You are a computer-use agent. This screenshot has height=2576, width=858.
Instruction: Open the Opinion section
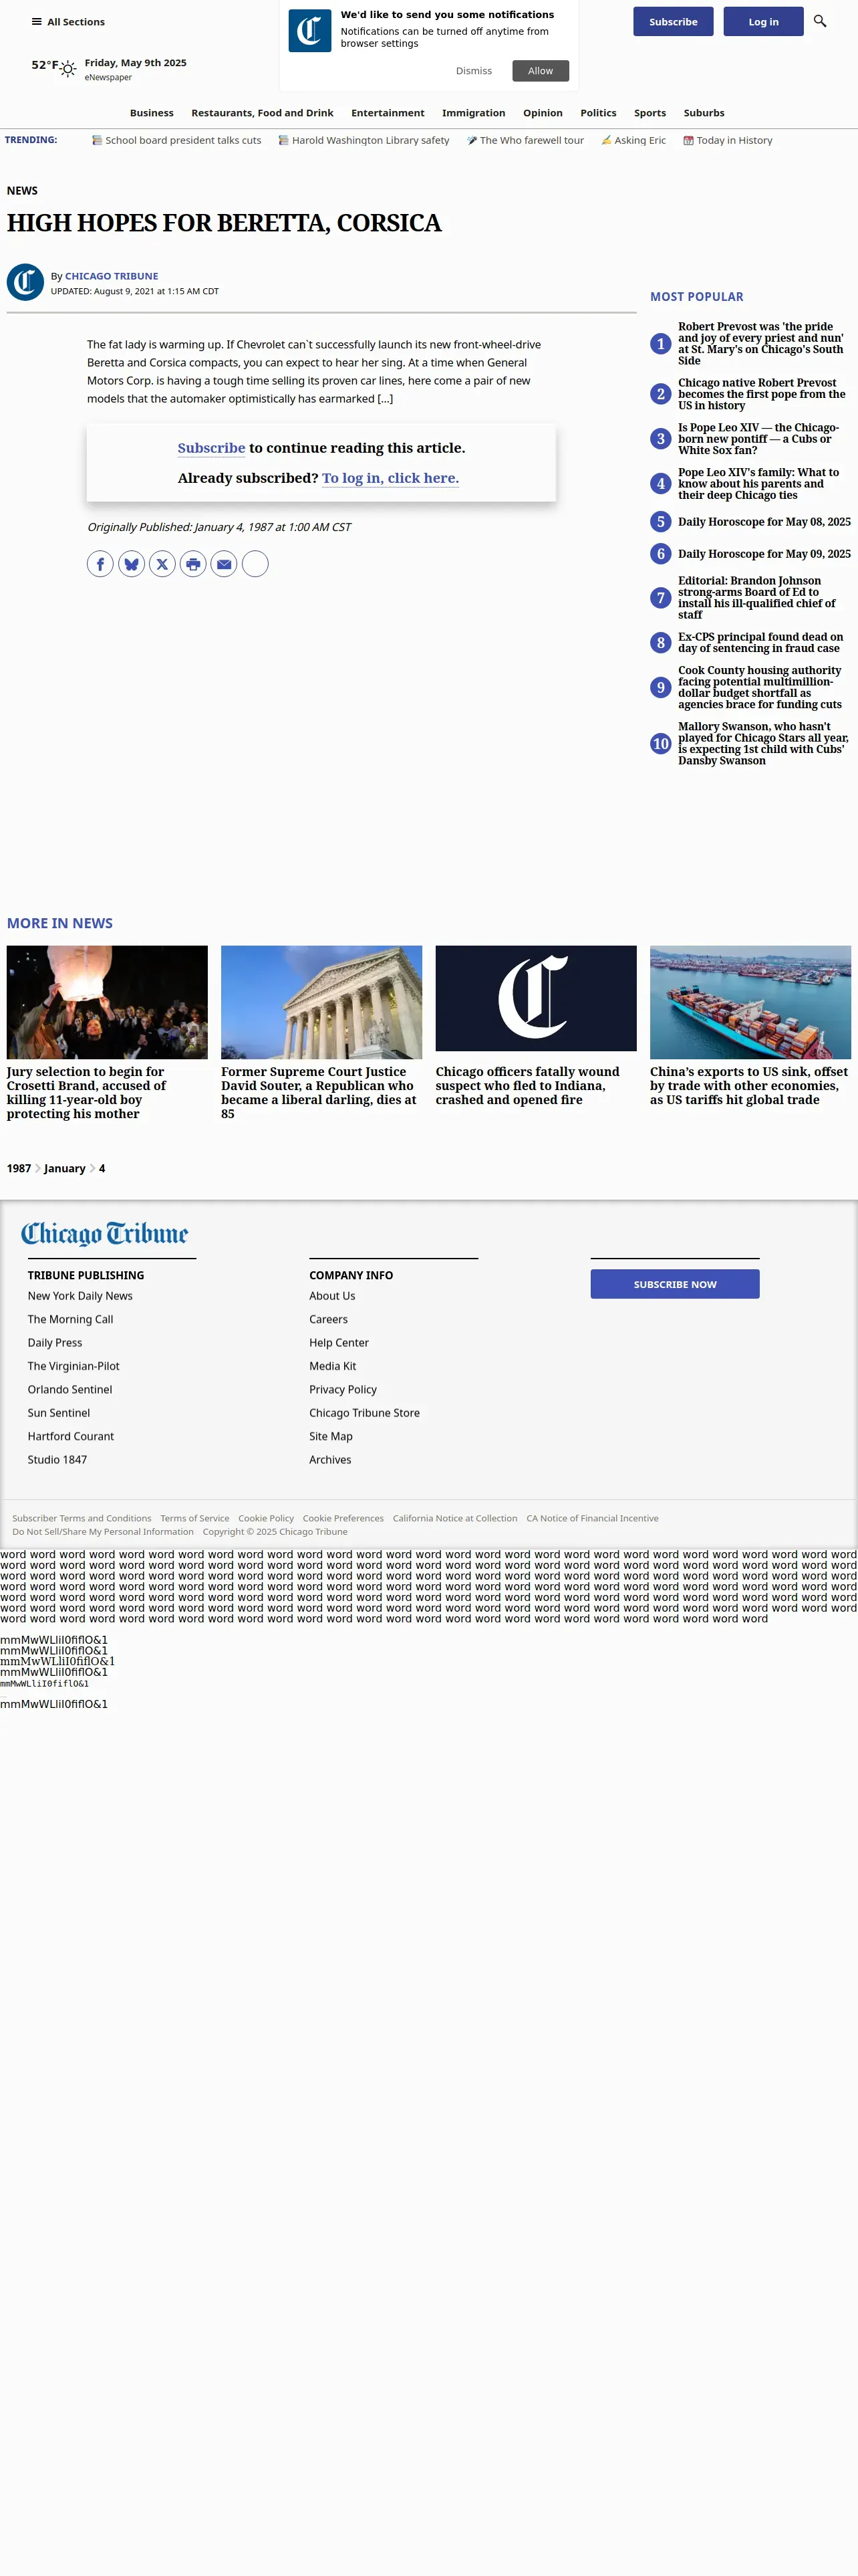point(543,113)
